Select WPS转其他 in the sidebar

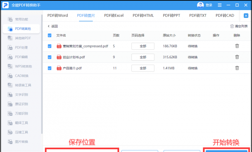[20, 66]
